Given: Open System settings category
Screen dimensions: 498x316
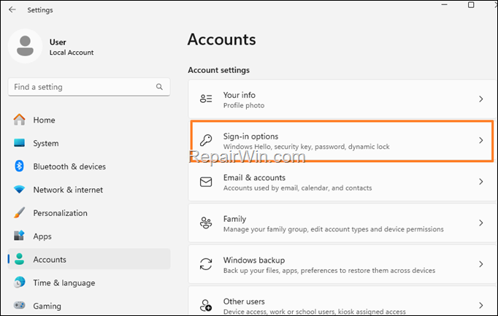Looking at the screenshot, I should tap(89, 143).
